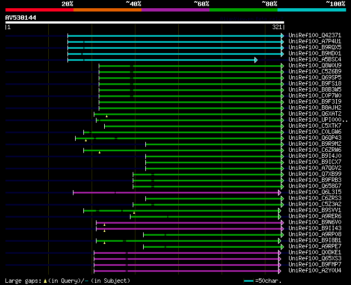The height and width of the screenshot is (285, 351).
Task: Select the UniRef100_C0P7W0 label
Action: 315,96
